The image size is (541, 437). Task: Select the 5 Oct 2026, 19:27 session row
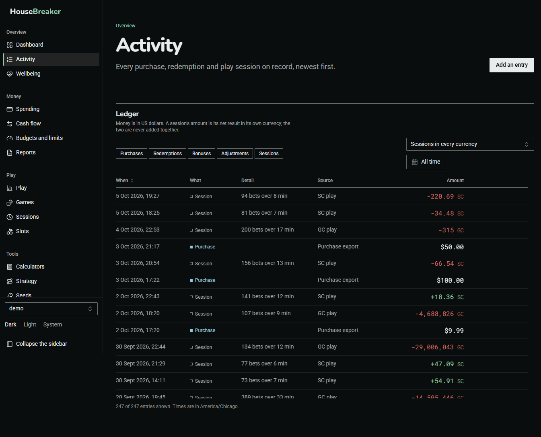(322, 196)
